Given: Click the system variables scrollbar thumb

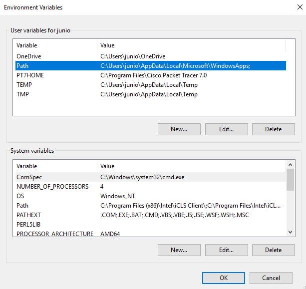Looking at the screenshot, I should pos(290,180).
